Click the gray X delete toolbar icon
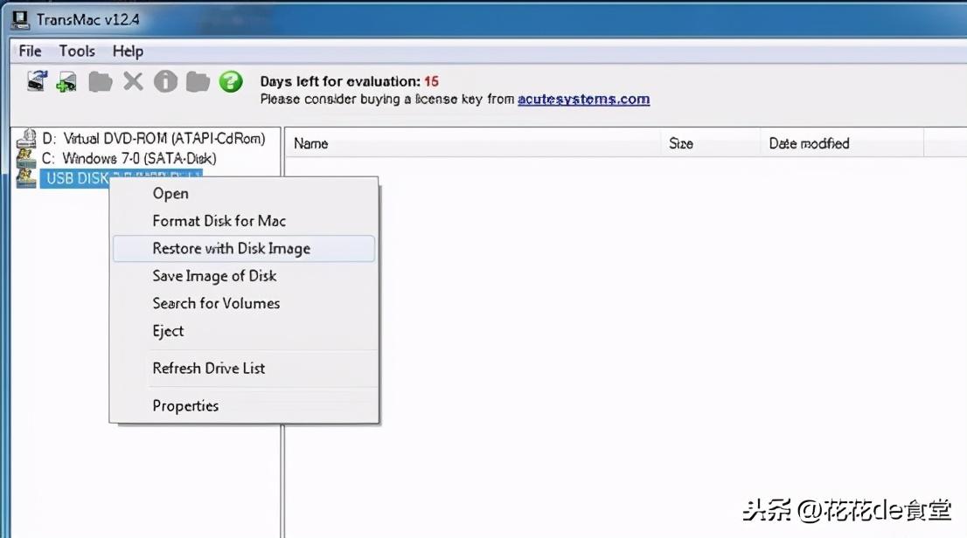Image resolution: width=967 pixels, height=538 pixels. [133, 81]
